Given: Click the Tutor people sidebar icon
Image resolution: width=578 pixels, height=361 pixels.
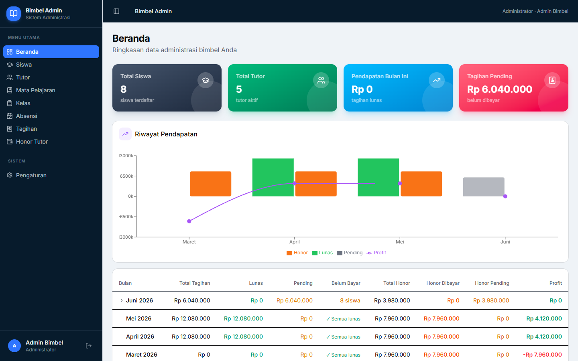Looking at the screenshot, I should 10,77.
